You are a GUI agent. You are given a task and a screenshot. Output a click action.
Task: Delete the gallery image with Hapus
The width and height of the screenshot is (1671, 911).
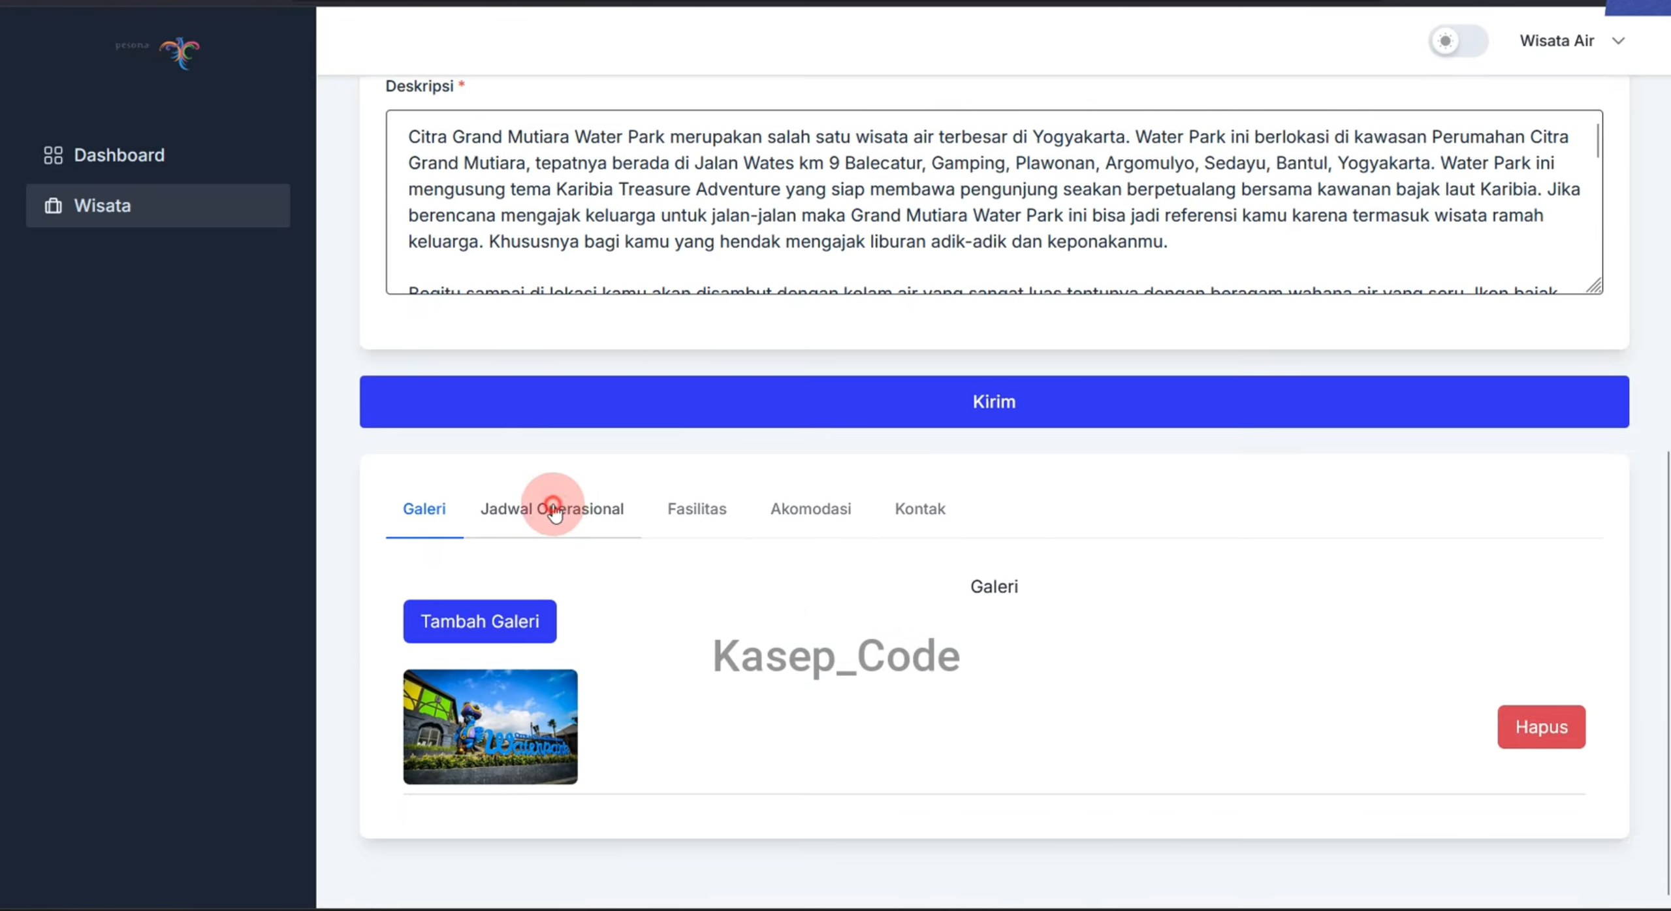1541,727
